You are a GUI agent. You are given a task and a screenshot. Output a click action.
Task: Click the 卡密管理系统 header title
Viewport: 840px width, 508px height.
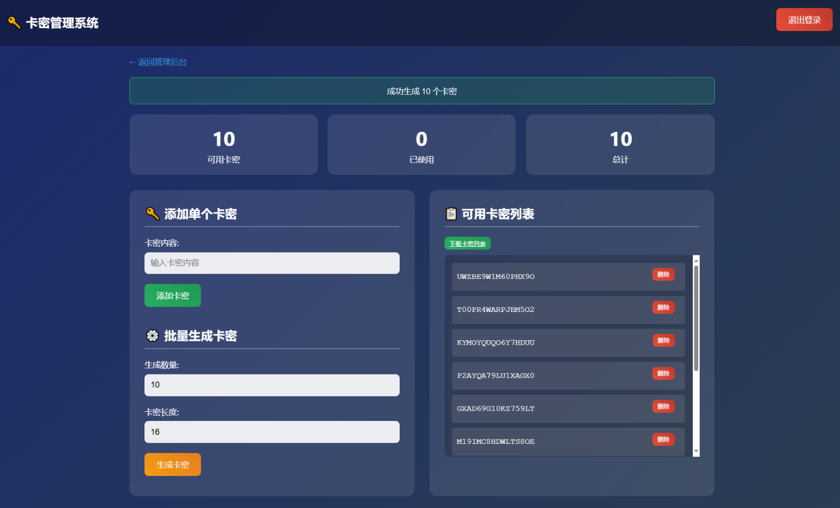[62, 23]
